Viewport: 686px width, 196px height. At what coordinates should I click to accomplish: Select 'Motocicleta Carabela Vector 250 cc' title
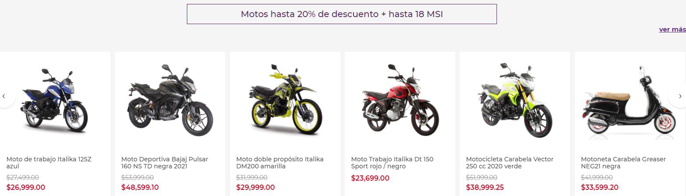tap(510, 163)
